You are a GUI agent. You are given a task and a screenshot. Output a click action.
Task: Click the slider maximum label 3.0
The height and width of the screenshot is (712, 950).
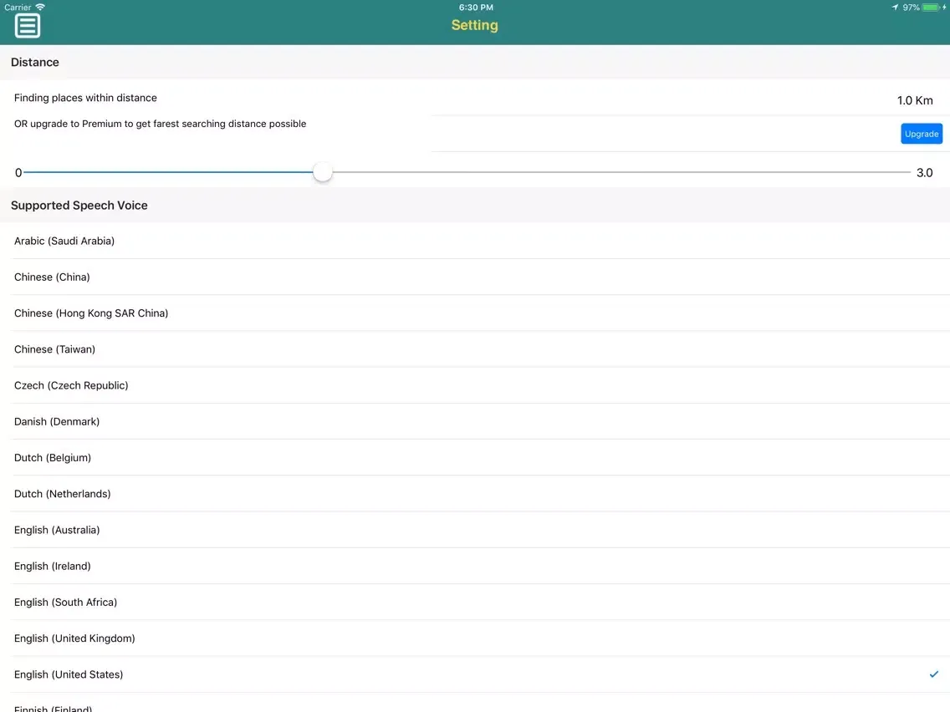click(x=925, y=172)
